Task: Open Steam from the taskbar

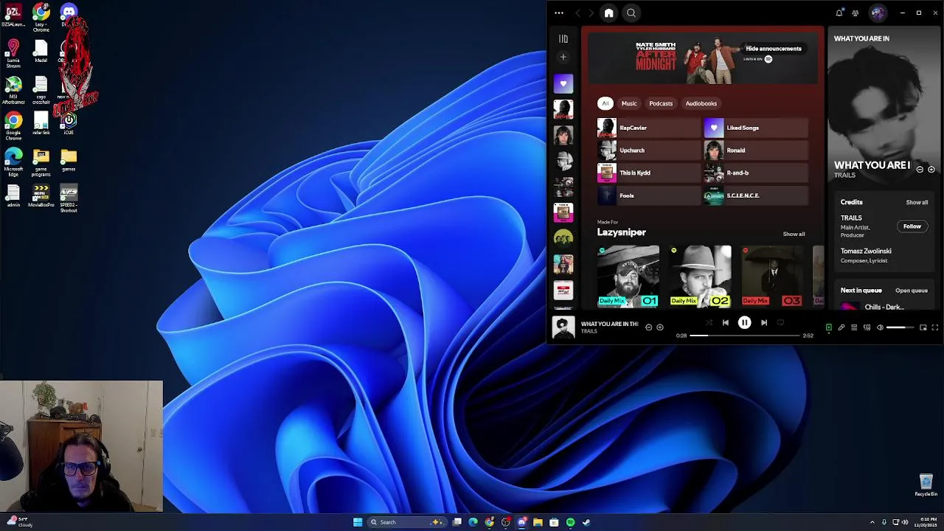Action: point(586,522)
